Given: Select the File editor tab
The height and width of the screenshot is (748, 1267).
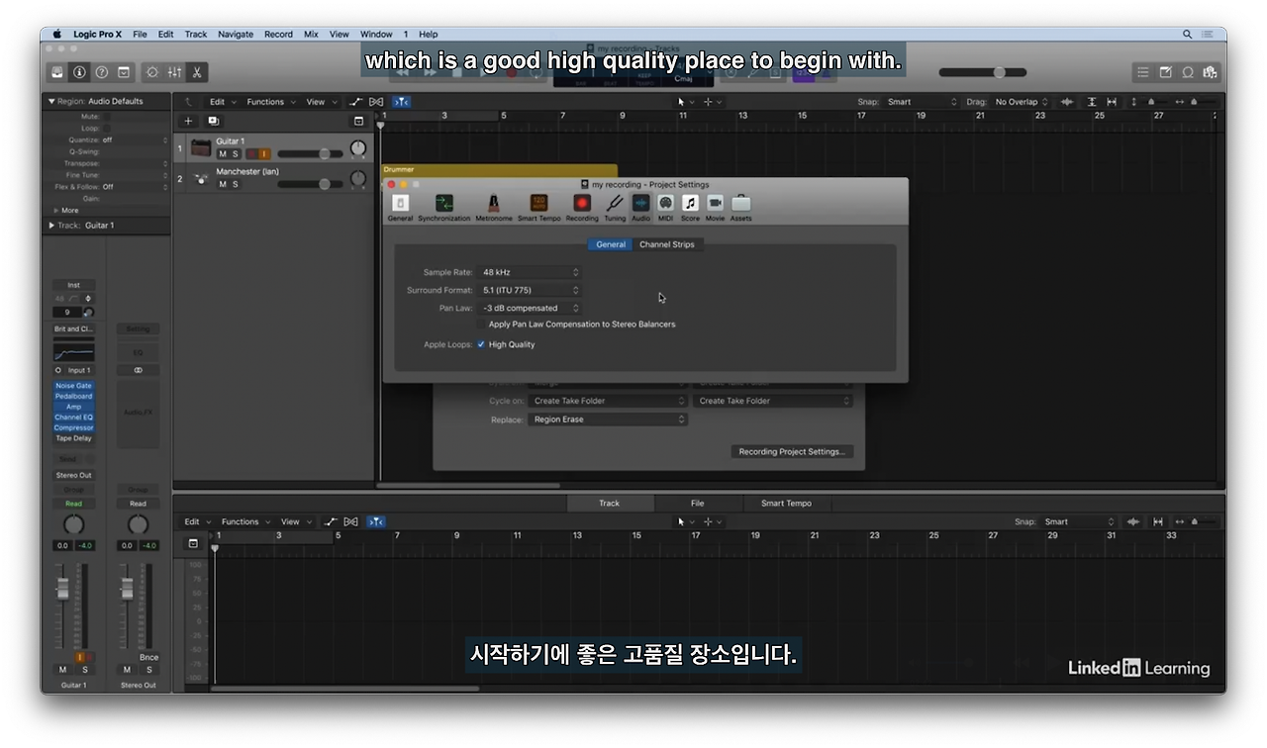Looking at the screenshot, I should tap(697, 504).
